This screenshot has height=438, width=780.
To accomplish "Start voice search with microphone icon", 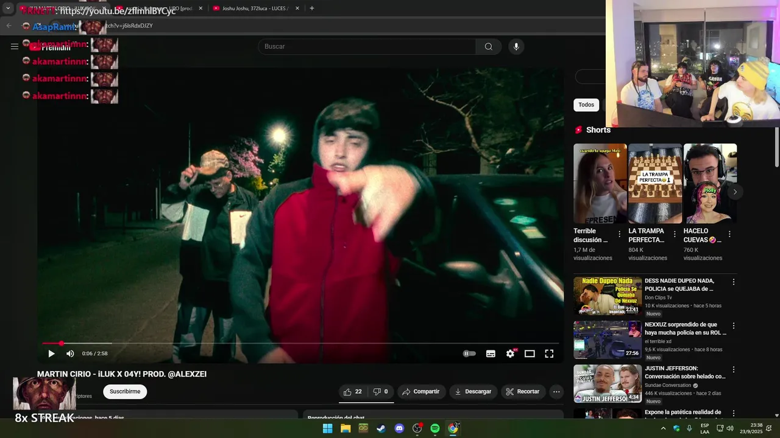I will click(516, 46).
